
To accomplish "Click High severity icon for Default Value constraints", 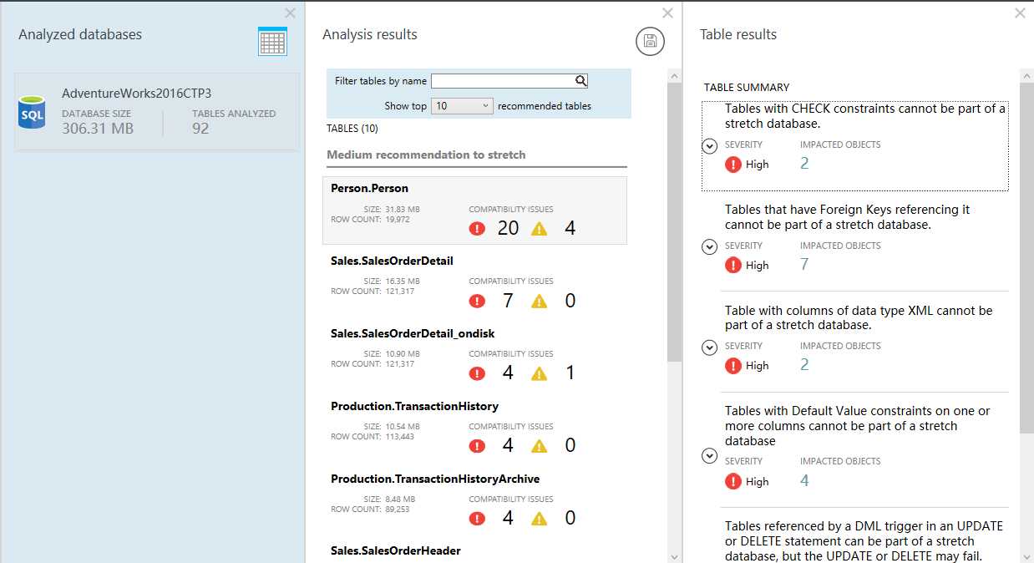I will tap(733, 481).
